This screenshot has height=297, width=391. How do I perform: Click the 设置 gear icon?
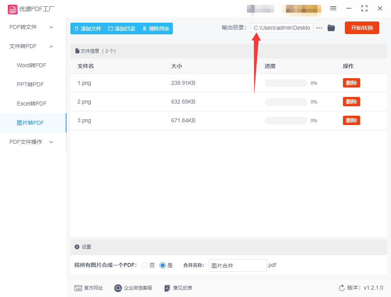(77, 247)
